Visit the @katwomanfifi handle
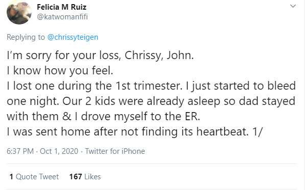305x190 pixels. pyautogui.click(x=62, y=17)
